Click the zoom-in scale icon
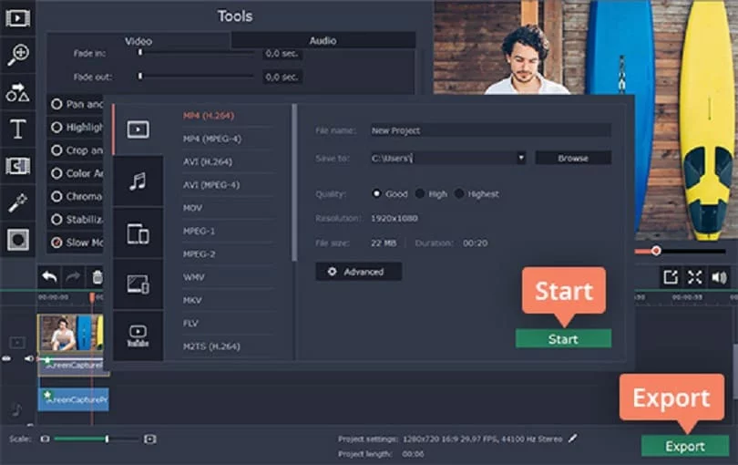 click(x=149, y=439)
